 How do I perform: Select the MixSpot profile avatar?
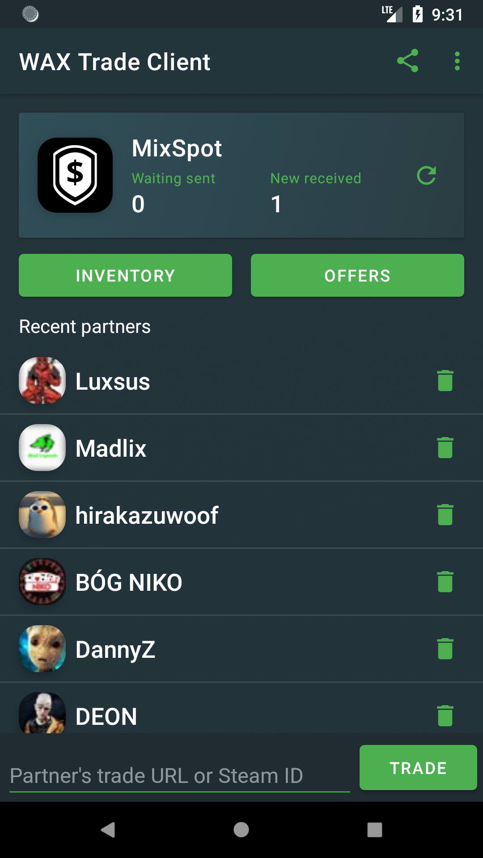click(75, 175)
